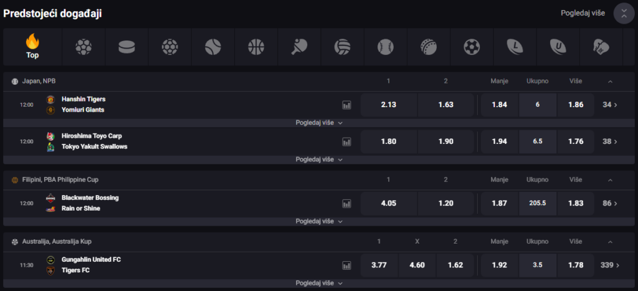Switch to the cricket ball sport tab
This screenshot has width=638, height=291.
point(429,47)
